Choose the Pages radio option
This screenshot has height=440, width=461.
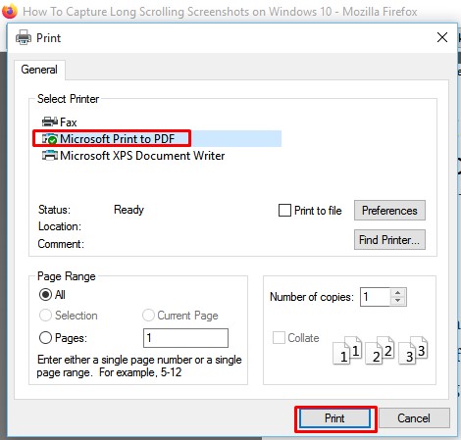coord(45,338)
